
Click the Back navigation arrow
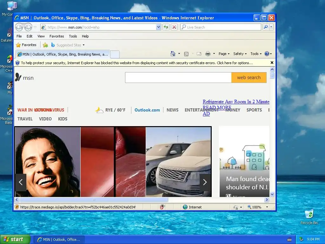tap(19, 27)
